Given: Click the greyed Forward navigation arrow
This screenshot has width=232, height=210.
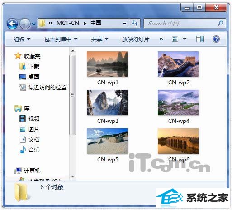Looking at the screenshot, I should [25, 24].
